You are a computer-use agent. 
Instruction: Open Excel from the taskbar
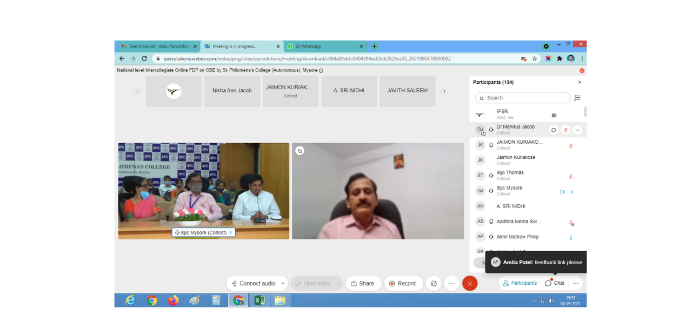click(259, 300)
